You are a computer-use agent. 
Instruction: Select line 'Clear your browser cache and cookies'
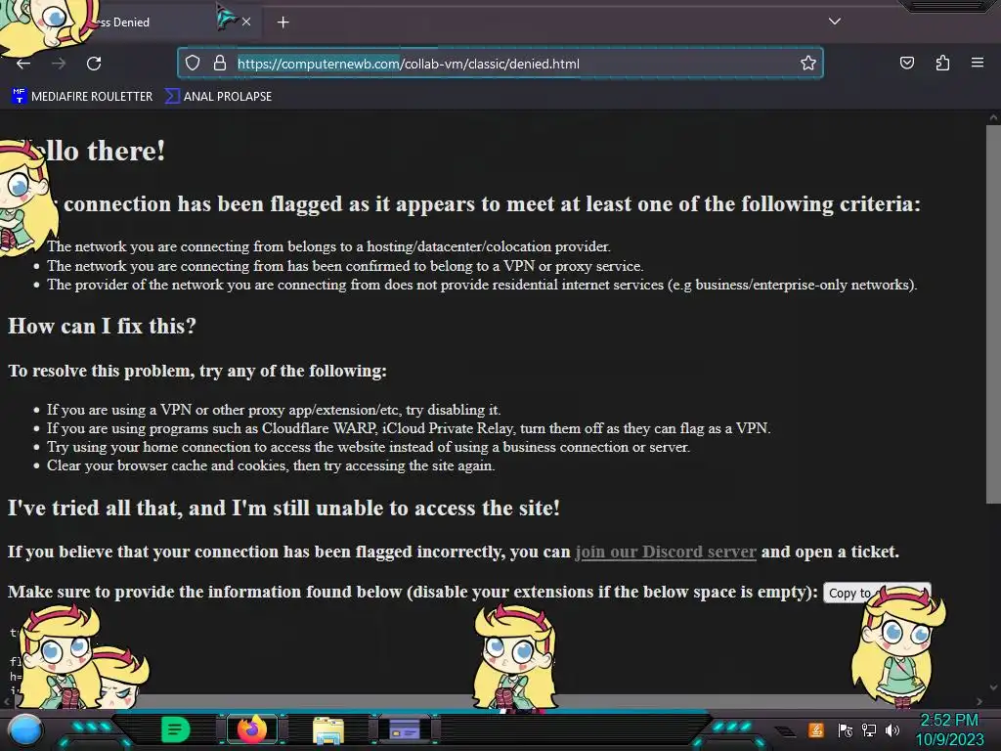(x=271, y=465)
